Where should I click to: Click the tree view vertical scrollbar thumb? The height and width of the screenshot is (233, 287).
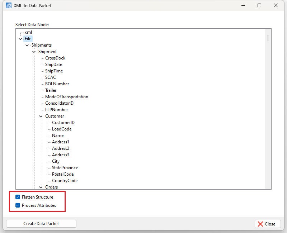[x=268, y=38]
